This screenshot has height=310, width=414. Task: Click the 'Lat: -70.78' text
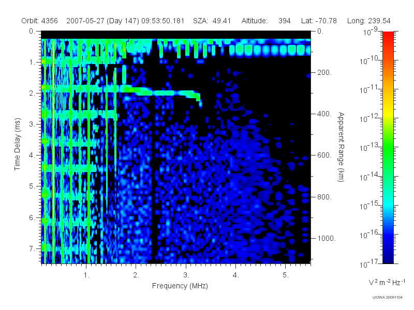coord(319,21)
